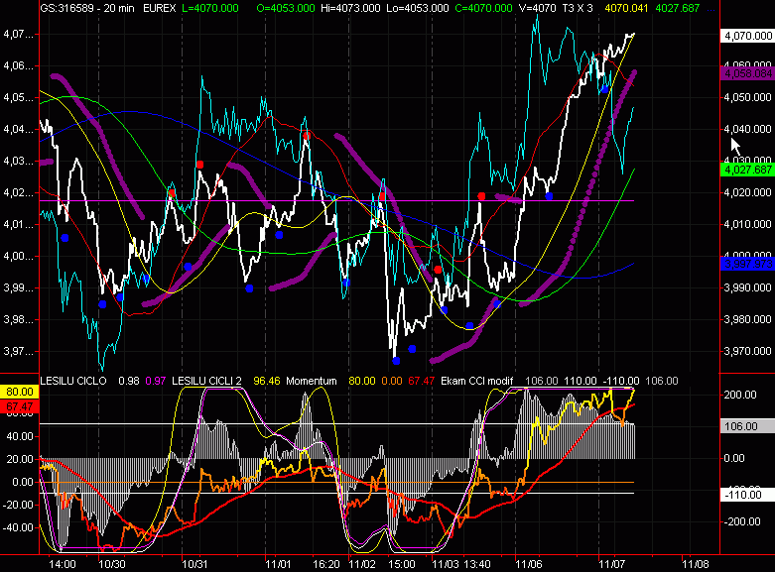This screenshot has width=775, height=572.
Task: Click the green 4,027.687 price tag
Action: coord(747,170)
